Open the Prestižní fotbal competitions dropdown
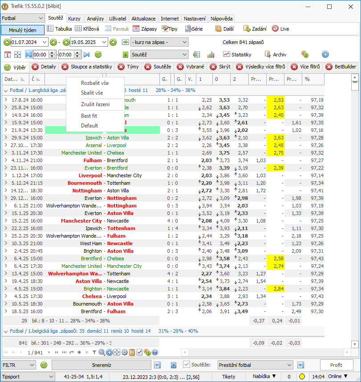 [x=255, y=365]
